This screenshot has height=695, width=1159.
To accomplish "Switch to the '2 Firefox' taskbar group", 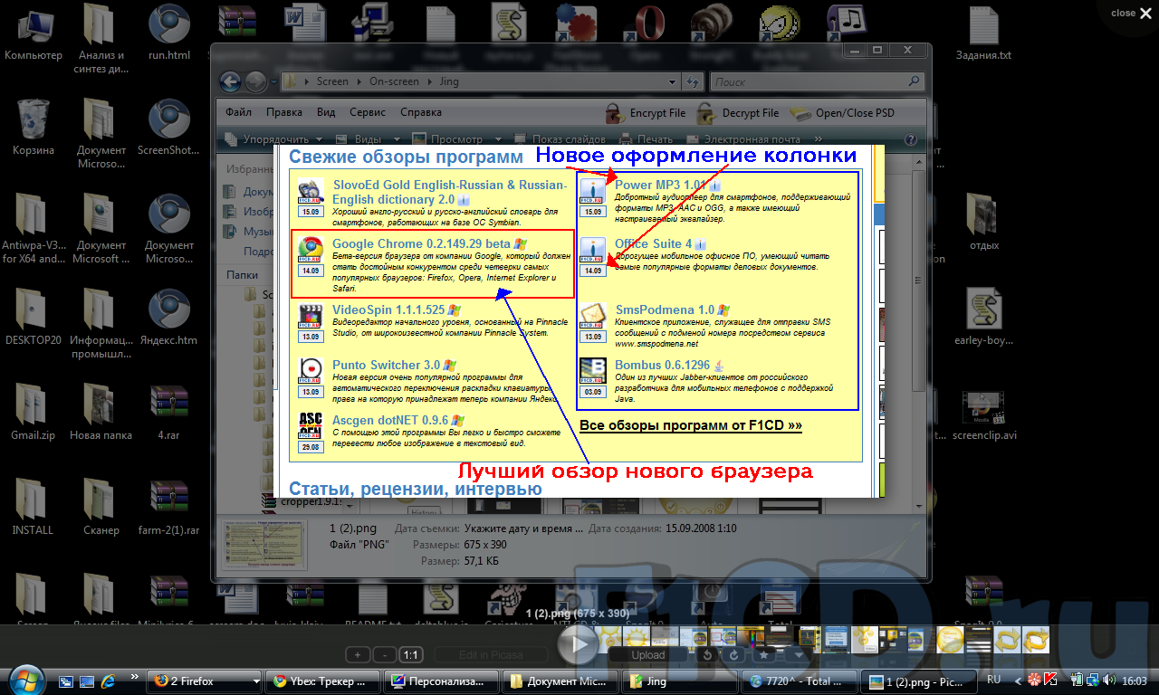I will [205, 681].
